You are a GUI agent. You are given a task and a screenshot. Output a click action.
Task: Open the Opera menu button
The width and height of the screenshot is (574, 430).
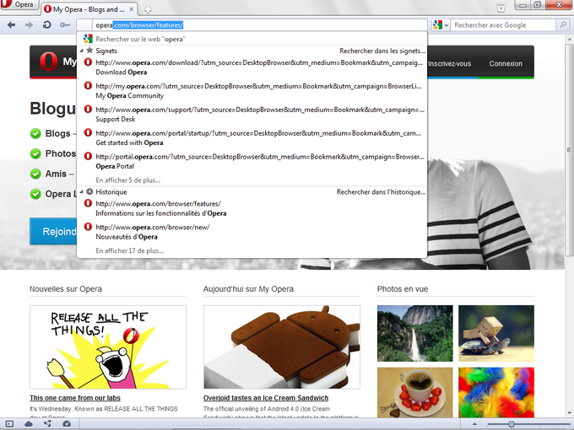(19, 4)
